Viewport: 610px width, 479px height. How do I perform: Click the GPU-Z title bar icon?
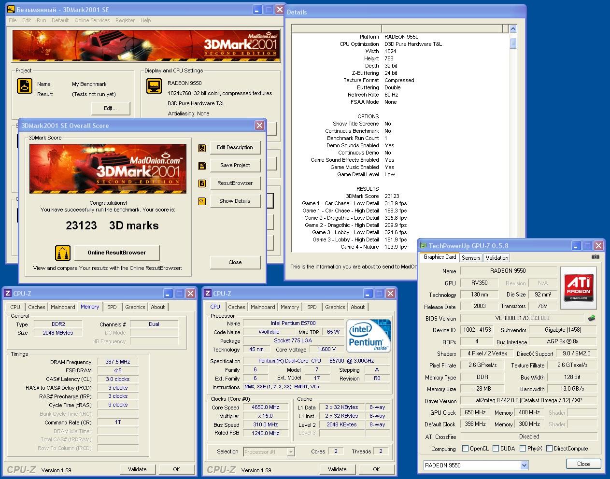click(424, 246)
